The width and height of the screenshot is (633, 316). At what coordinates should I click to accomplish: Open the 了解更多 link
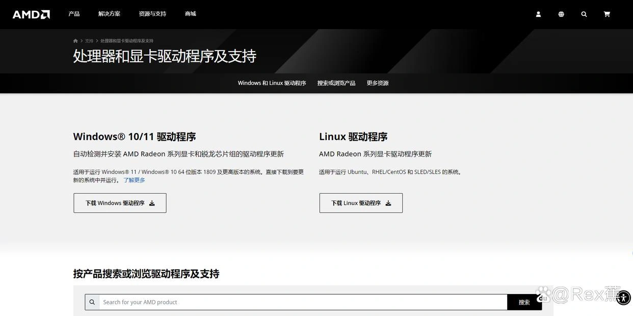tap(134, 180)
